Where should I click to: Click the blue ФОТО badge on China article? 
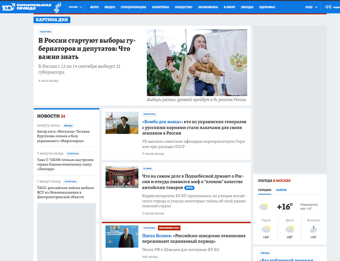coord(189,188)
